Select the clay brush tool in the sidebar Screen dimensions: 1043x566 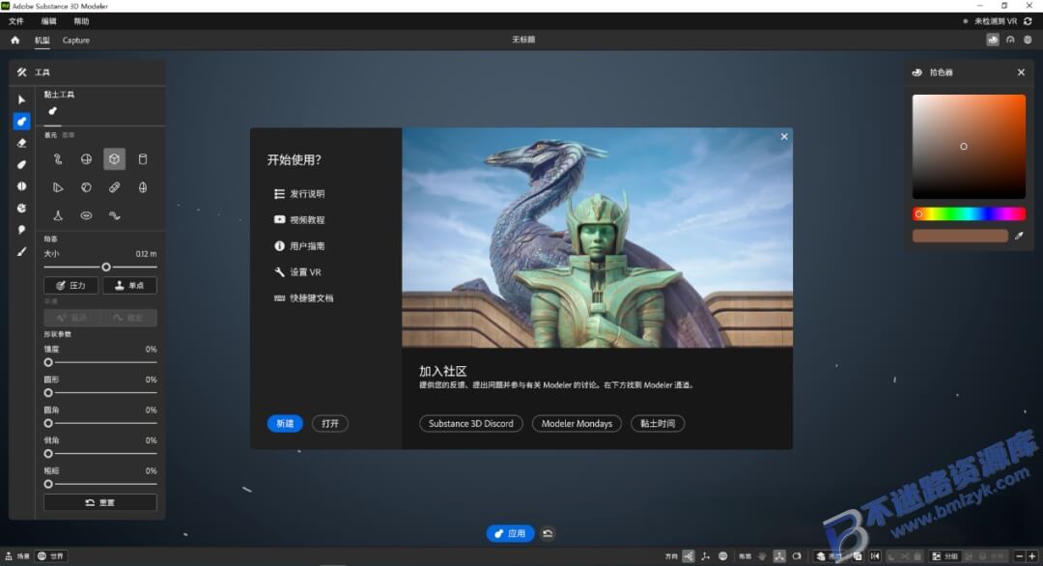tap(20, 121)
